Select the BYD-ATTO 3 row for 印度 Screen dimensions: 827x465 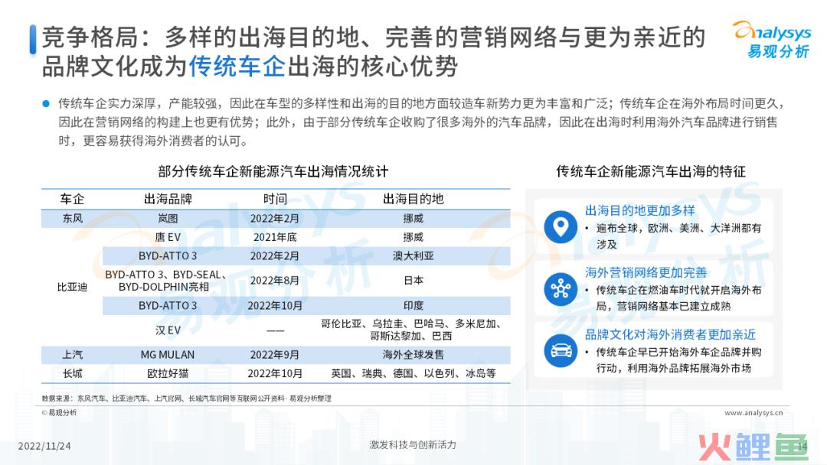tap(306, 305)
